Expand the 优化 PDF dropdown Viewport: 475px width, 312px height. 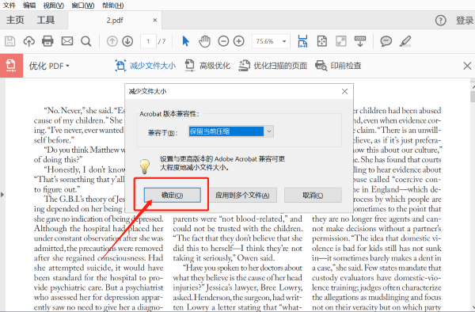coord(49,66)
